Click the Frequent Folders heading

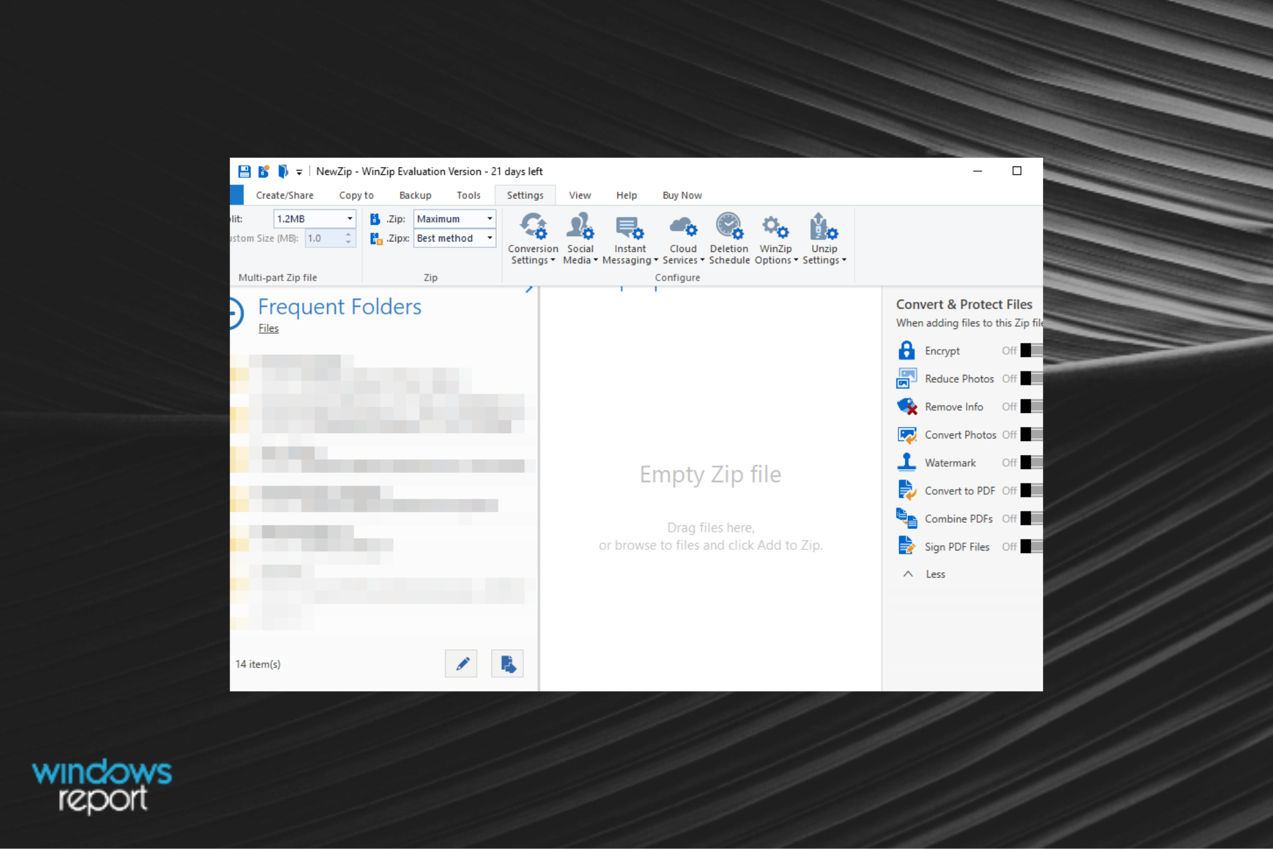(339, 306)
